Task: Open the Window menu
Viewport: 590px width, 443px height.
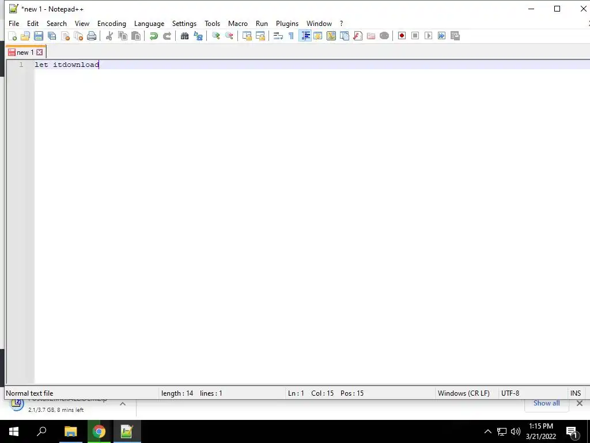Action: [319, 23]
